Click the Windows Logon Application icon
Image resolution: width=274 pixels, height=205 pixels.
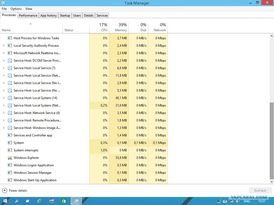(x=10, y=165)
